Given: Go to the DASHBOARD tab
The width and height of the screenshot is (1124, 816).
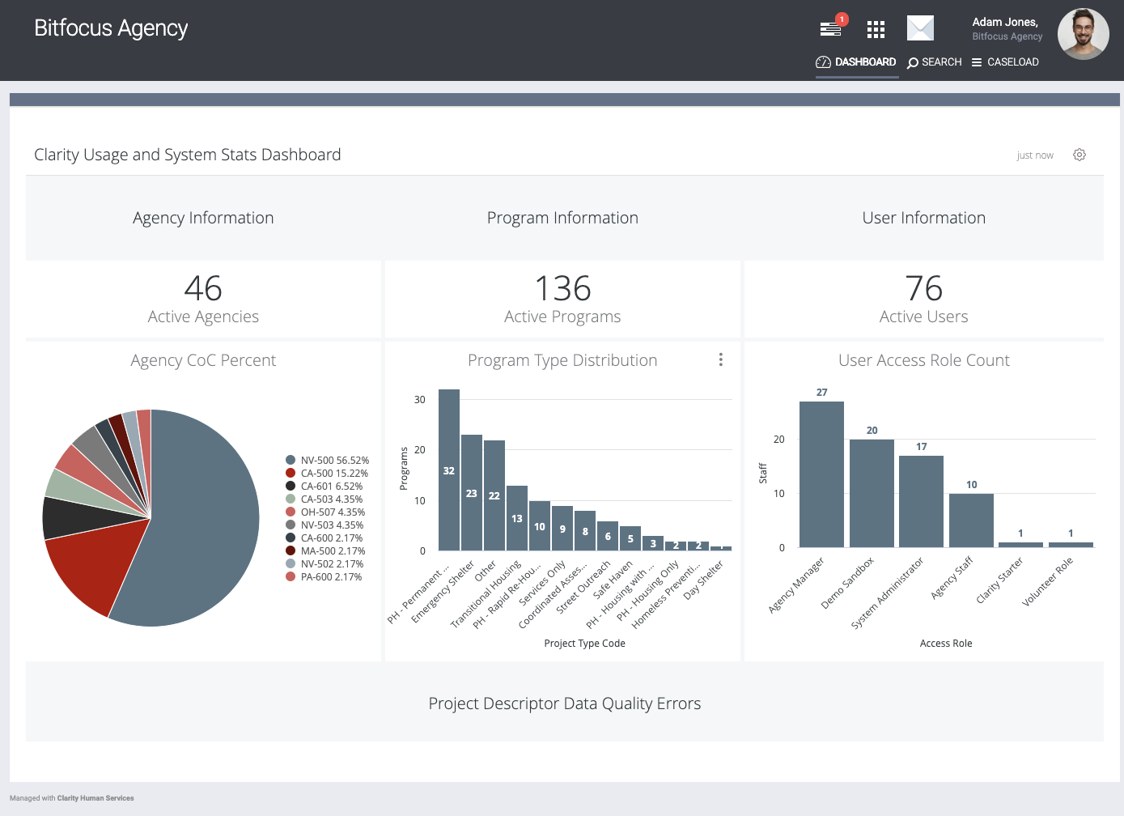Looking at the screenshot, I should pos(856,62).
